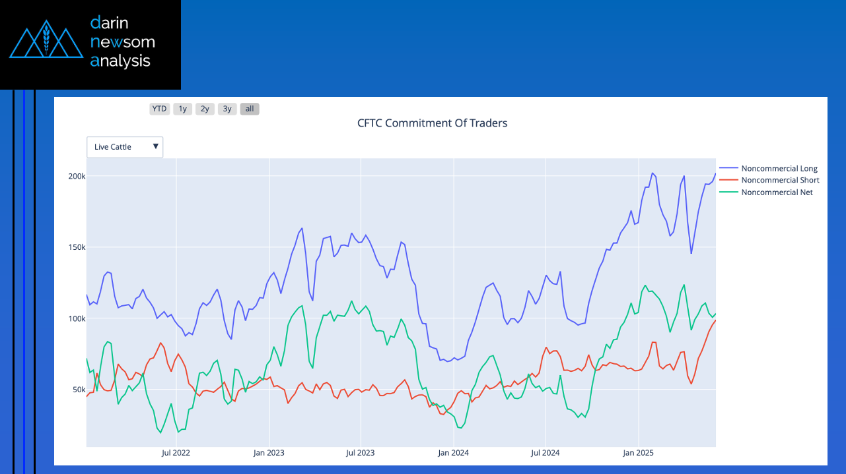The image size is (846, 474).
Task: Click the Jul 2024 x-axis label
Action: 546,453
